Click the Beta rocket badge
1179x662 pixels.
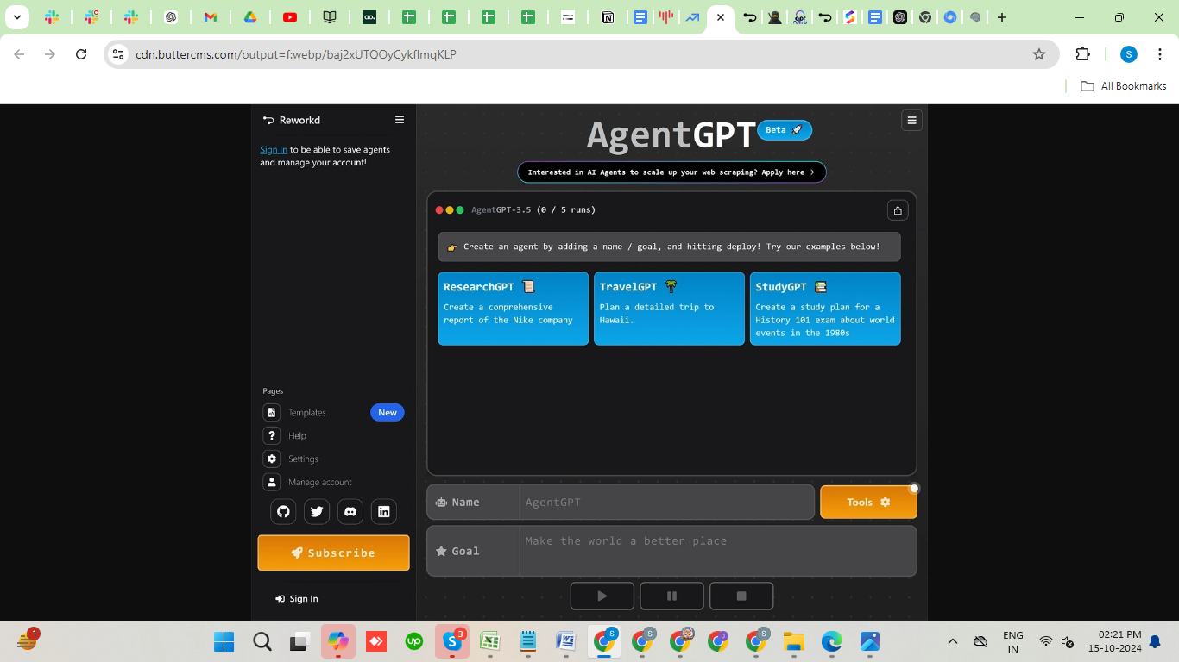click(x=785, y=130)
